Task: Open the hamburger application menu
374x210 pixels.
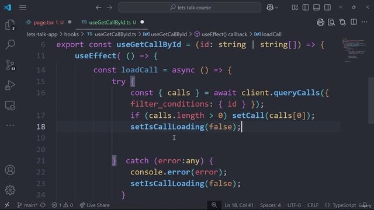Action: pyautogui.click(x=23, y=8)
